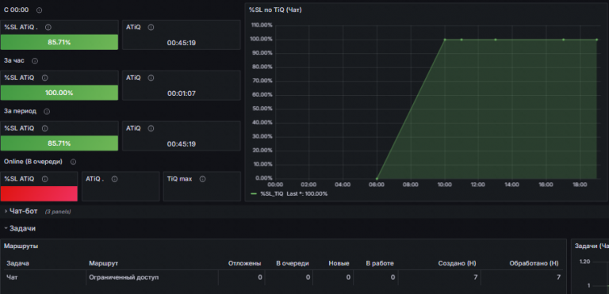Viewport: 609px width, 294px height.
Task: Sort table by Задача column header
Action: click(18, 263)
